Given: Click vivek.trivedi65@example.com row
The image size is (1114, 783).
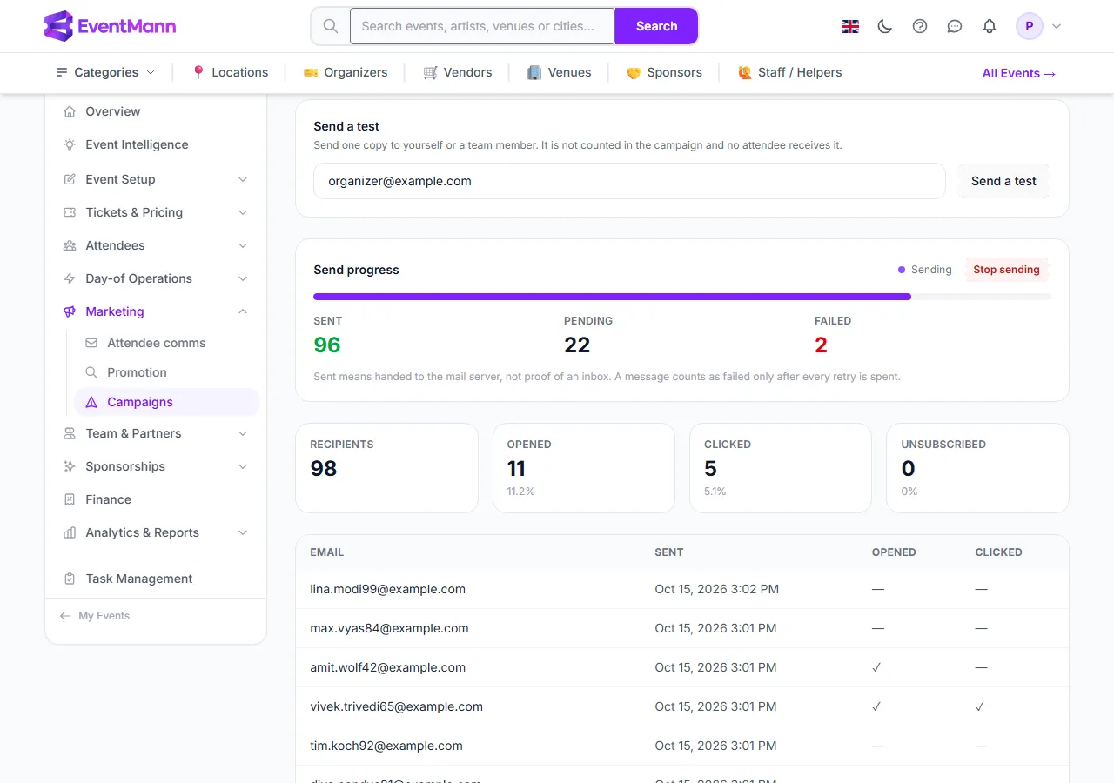Looking at the screenshot, I should (682, 706).
